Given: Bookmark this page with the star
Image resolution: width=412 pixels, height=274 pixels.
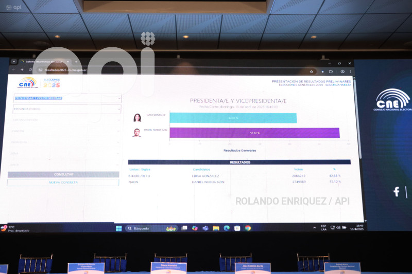Looking at the screenshot, I should [312, 71].
